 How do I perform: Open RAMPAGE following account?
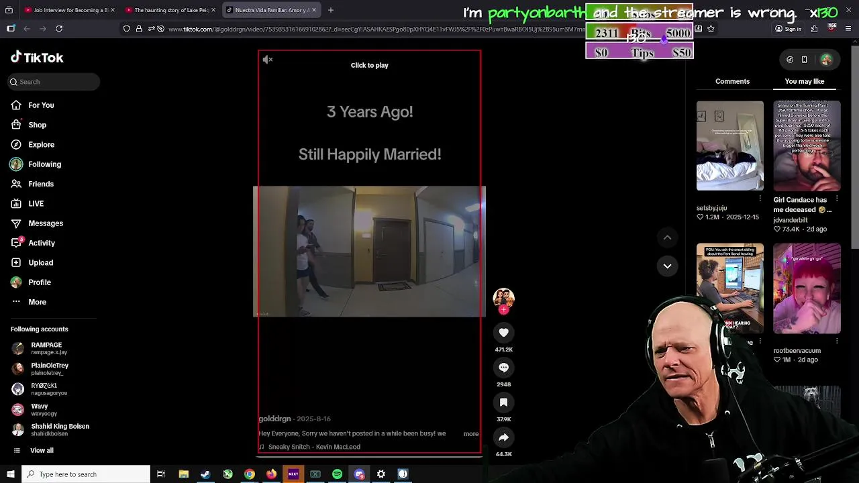coord(40,348)
